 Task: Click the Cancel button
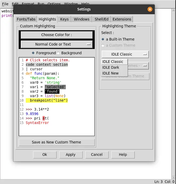tap(97, 155)
